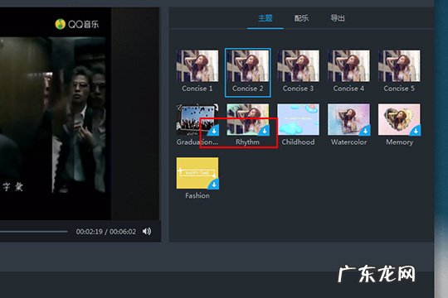Click the Concise 2 label text
The height and width of the screenshot is (298, 448).
click(248, 89)
